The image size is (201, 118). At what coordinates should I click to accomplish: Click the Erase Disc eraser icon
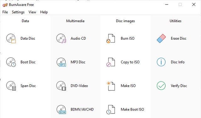(161, 38)
